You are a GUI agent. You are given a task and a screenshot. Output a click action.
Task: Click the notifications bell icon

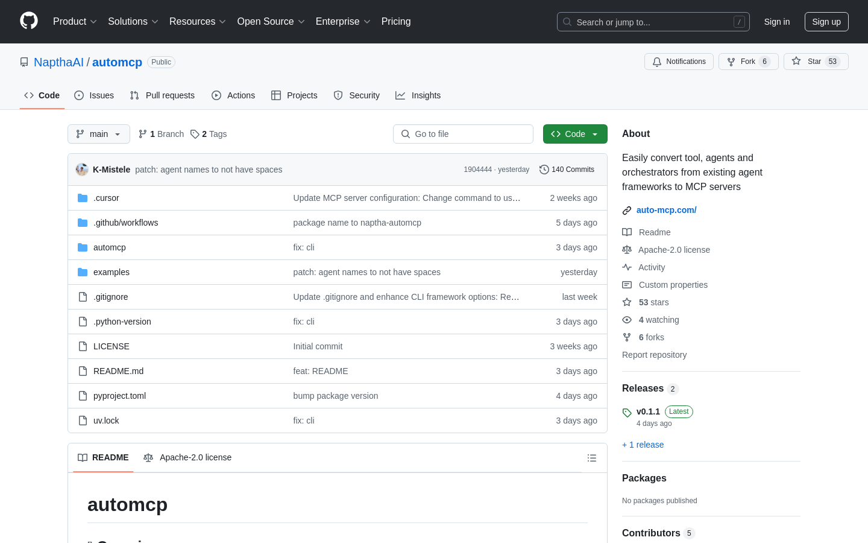657,62
